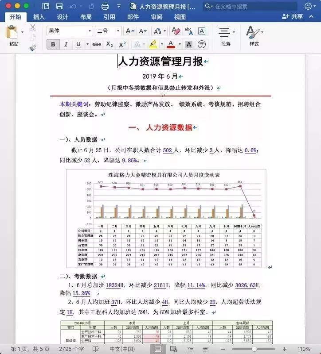Open the 段落 paragraph menu
321x354 pixels.
click(226, 37)
